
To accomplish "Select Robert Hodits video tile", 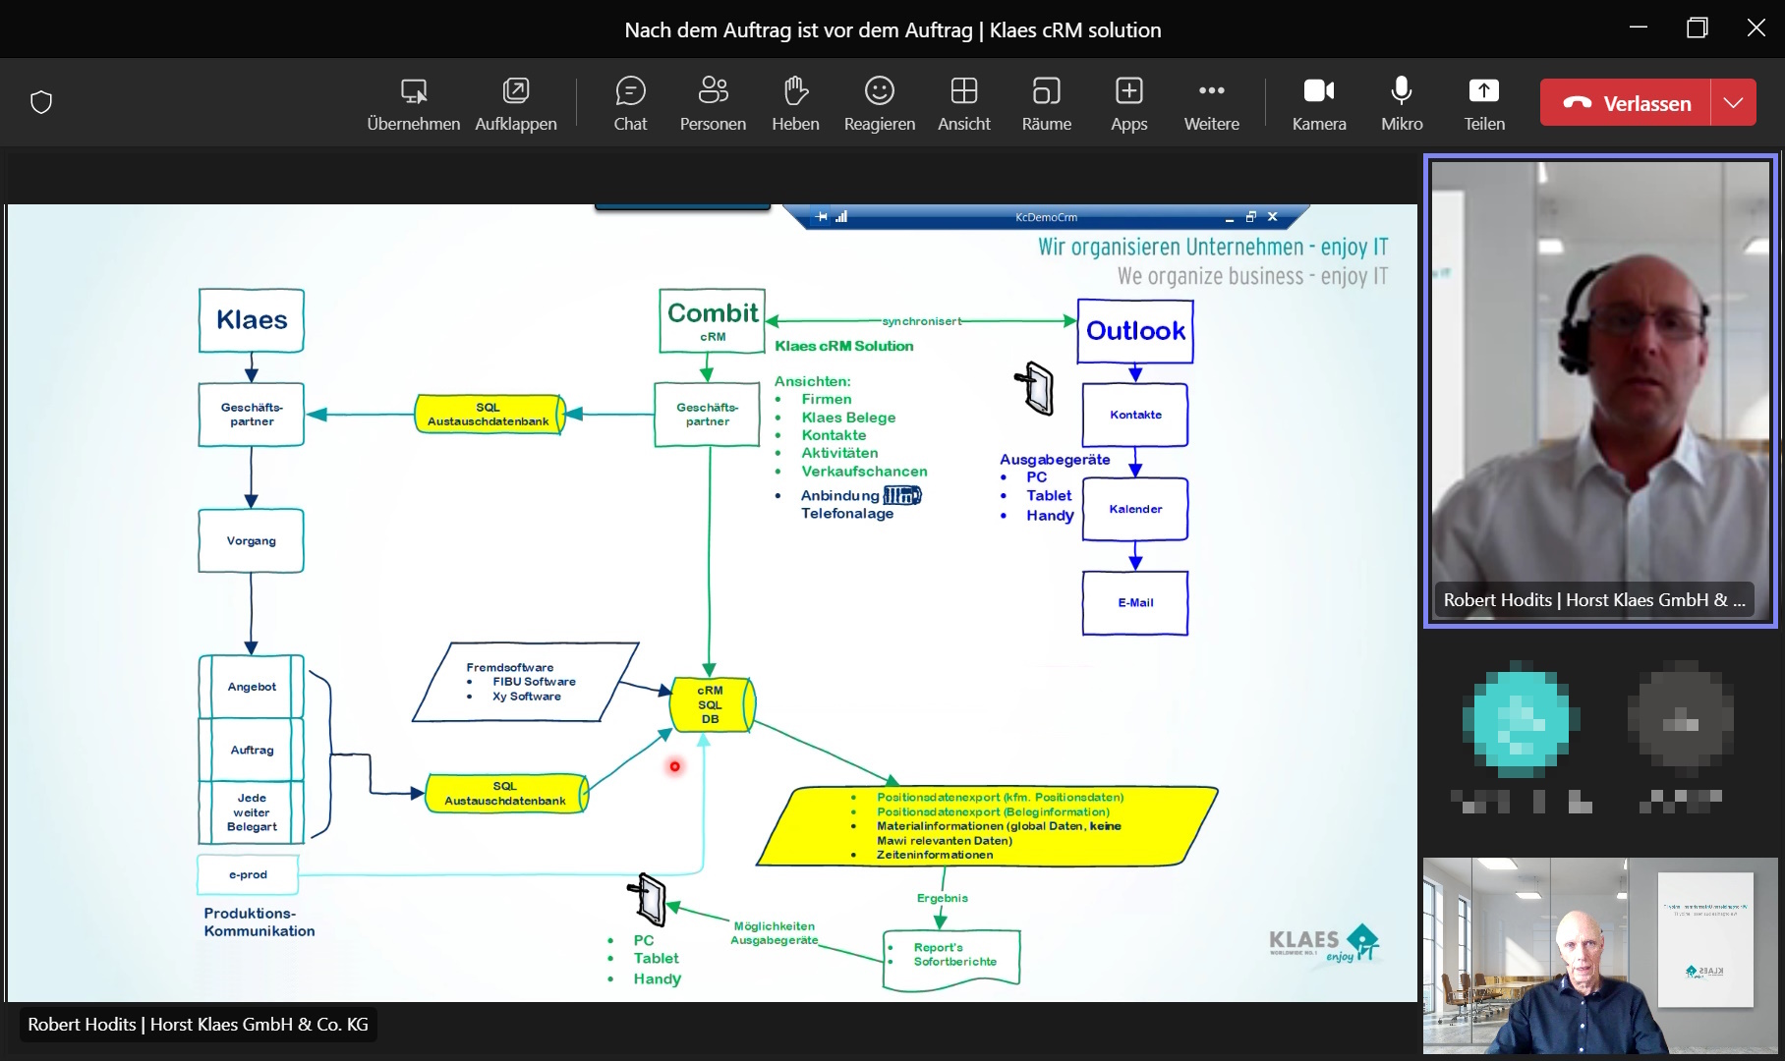I will [x=1600, y=390].
